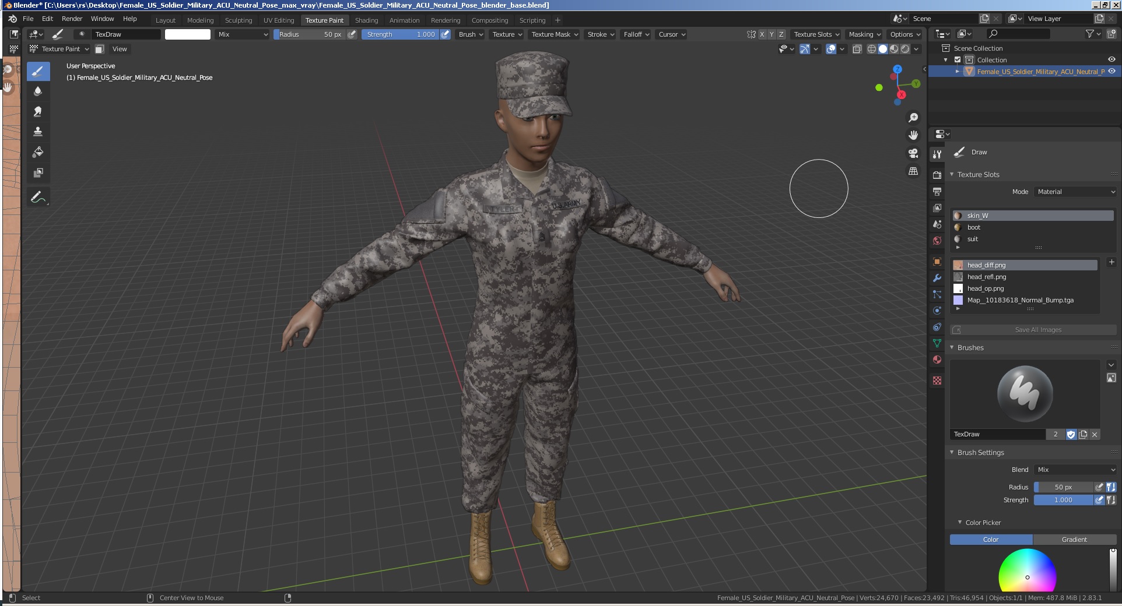
Task: Open the Falloff dropdown
Action: [636, 34]
